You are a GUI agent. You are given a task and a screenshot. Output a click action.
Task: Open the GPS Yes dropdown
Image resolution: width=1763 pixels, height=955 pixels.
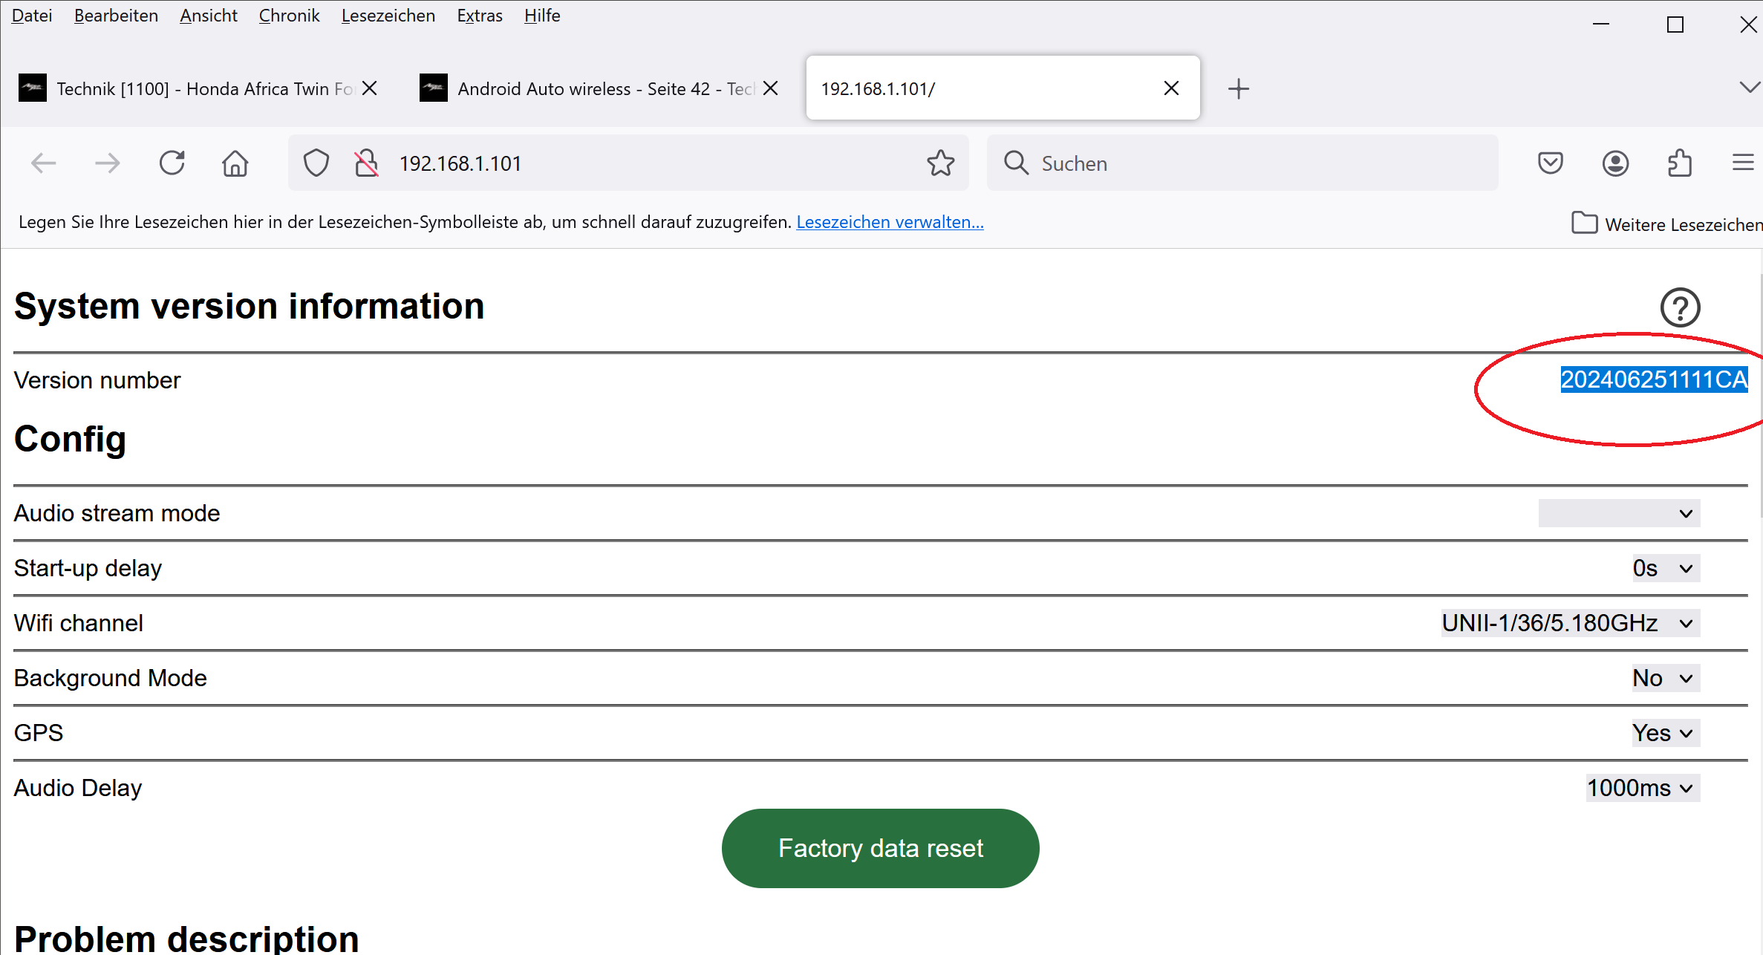point(1664,733)
